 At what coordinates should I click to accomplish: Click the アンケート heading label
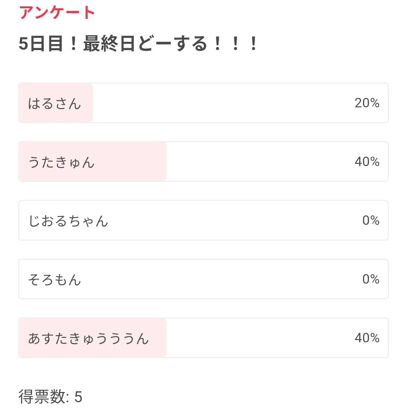(x=57, y=13)
